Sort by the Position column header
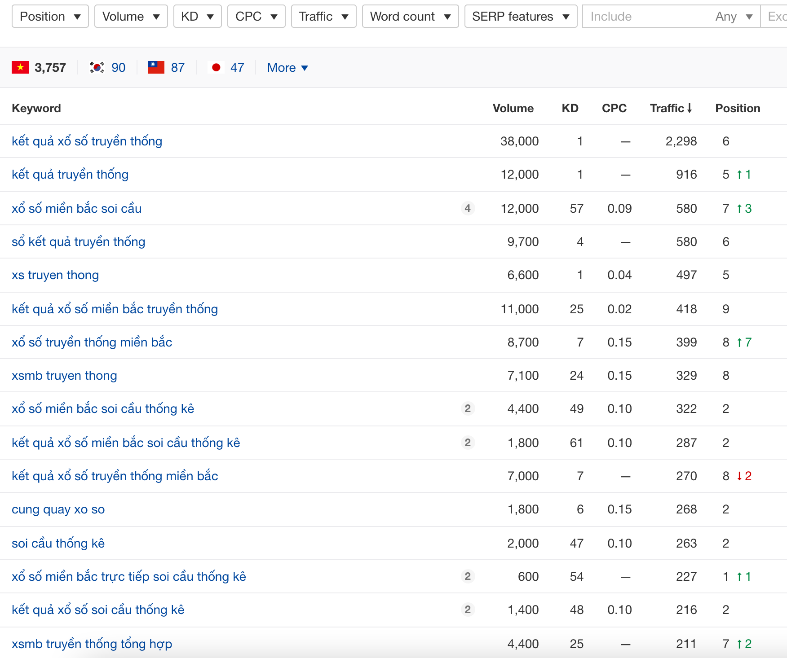 738,108
